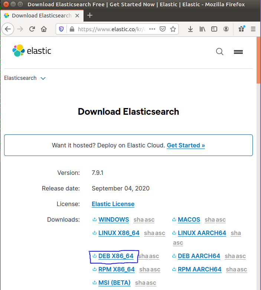Viewport: 261px width, 290px height.
Task: Click the version number 7.9.1
Action: [x=98, y=173]
